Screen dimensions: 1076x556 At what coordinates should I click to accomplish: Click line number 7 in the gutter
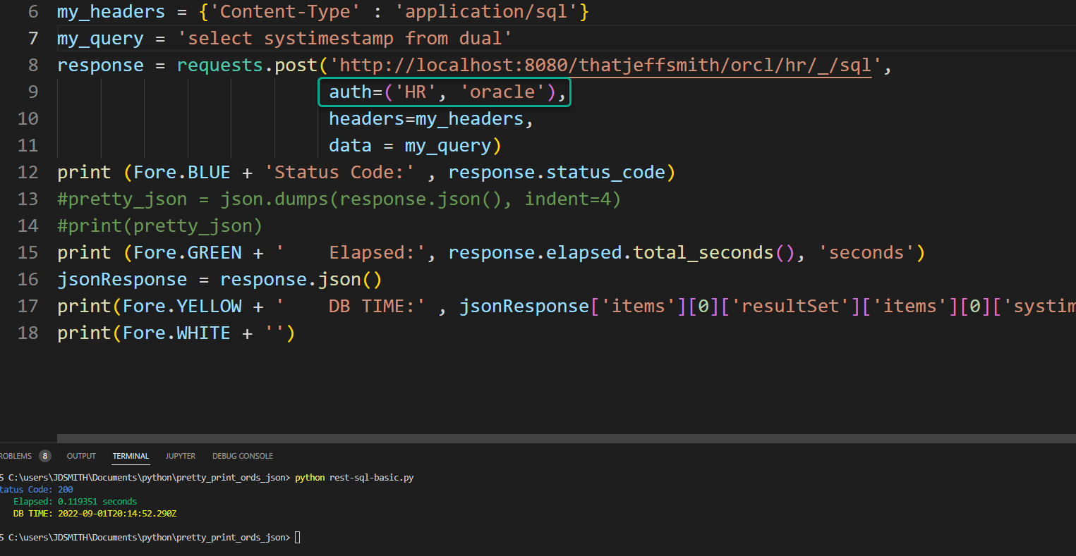[33, 39]
